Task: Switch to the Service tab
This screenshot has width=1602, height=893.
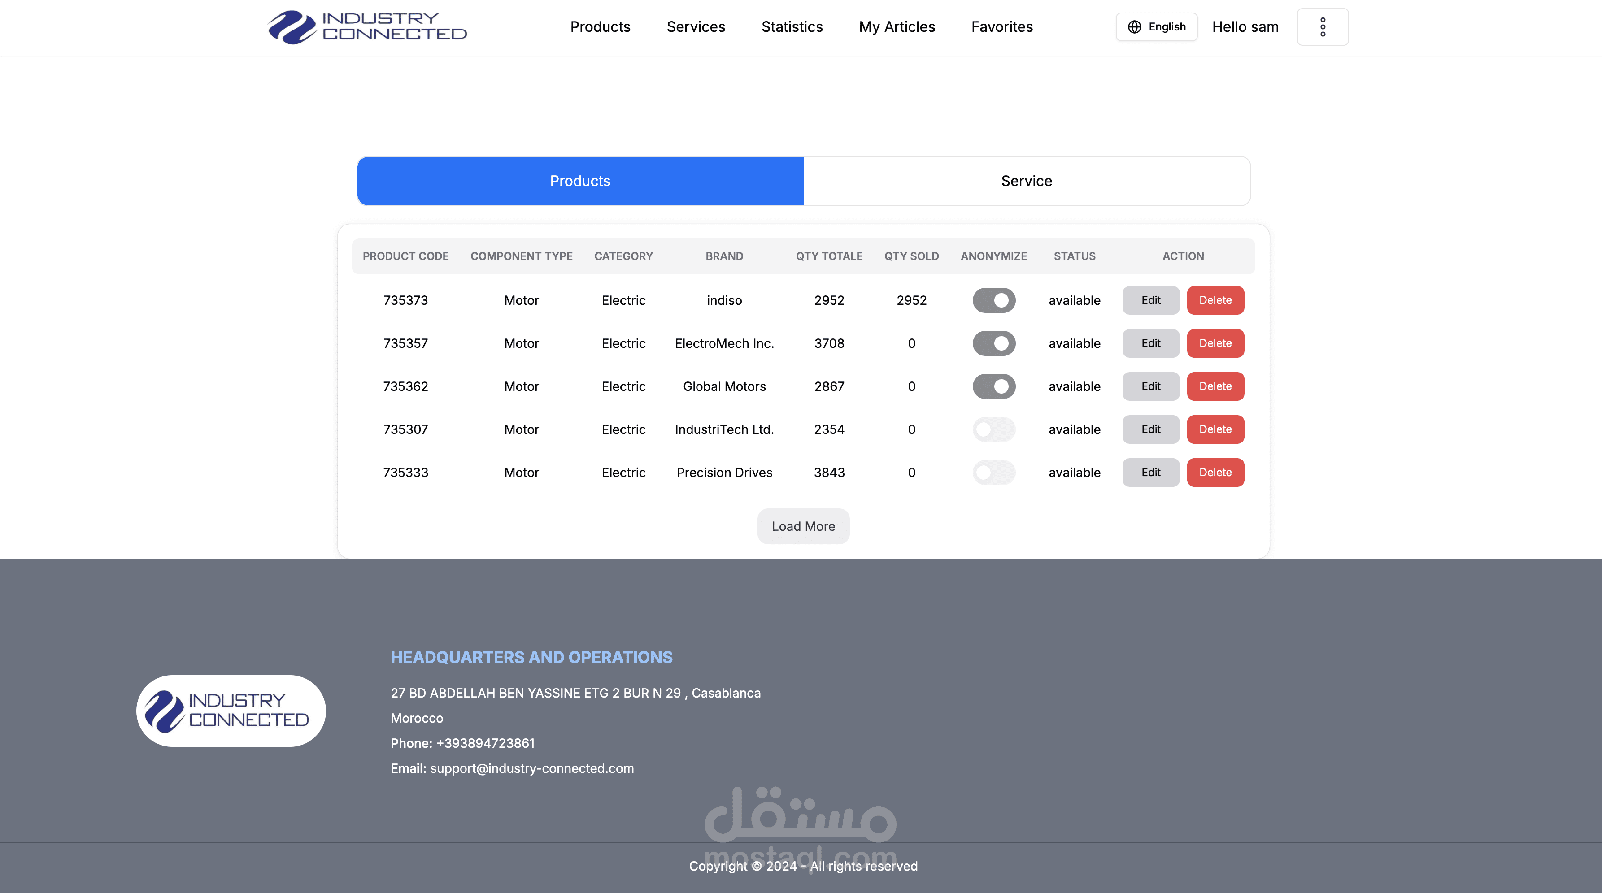Action: pyautogui.click(x=1026, y=181)
